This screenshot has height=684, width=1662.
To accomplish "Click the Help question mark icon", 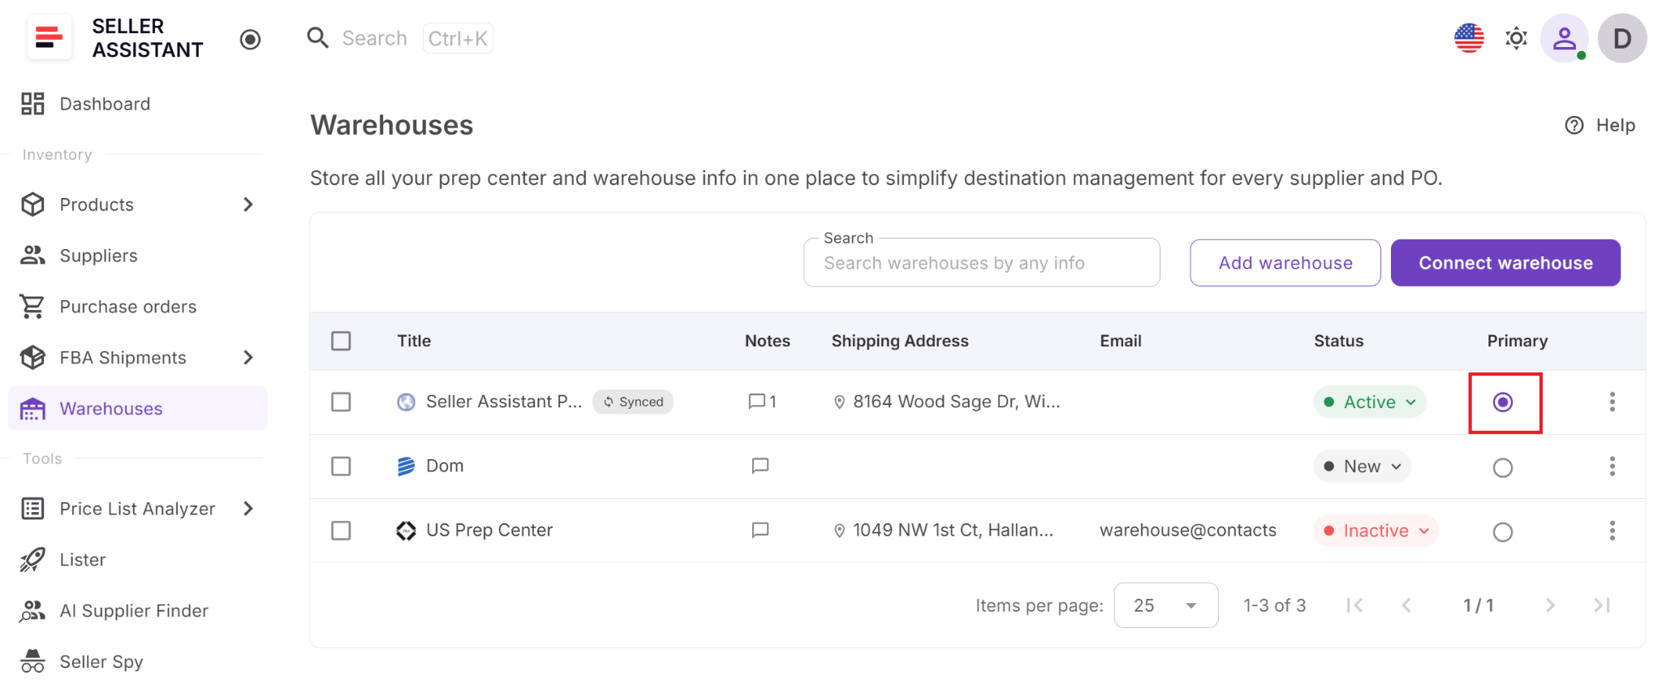I will 1574,125.
